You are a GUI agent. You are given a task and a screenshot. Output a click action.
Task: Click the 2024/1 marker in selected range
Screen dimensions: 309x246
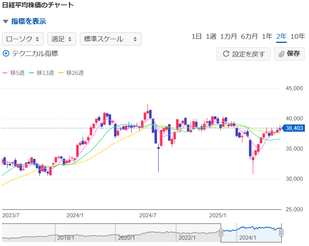(247, 238)
